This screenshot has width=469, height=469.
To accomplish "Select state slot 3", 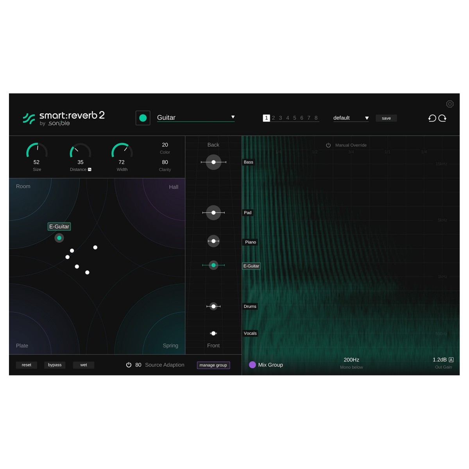I will [280, 118].
